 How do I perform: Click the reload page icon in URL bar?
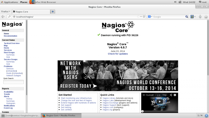click(144, 17)
